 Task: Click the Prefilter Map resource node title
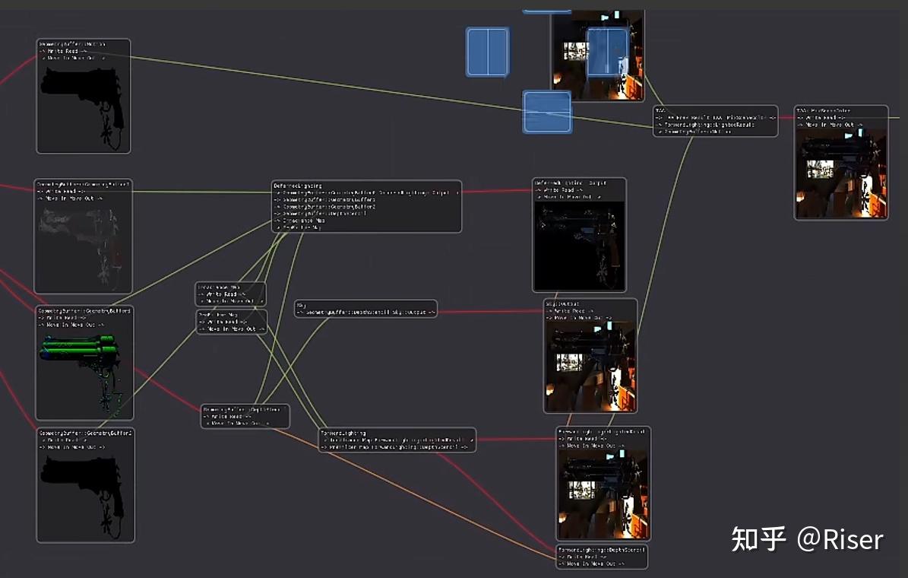click(218, 315)
